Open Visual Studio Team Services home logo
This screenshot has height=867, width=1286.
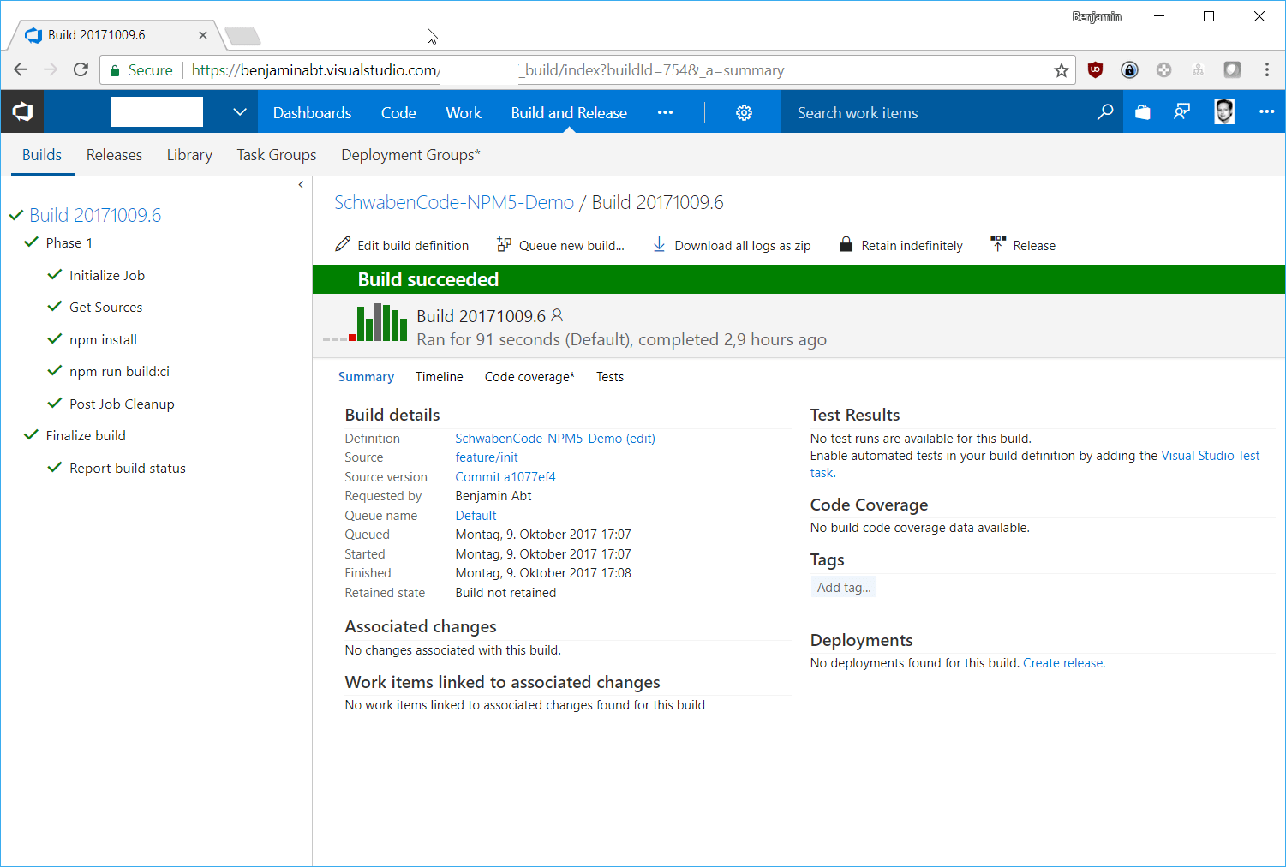click(x=22, y=112)
